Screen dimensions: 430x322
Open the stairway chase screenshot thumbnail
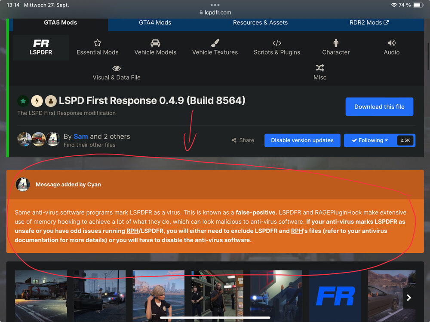tap(276, 296)
